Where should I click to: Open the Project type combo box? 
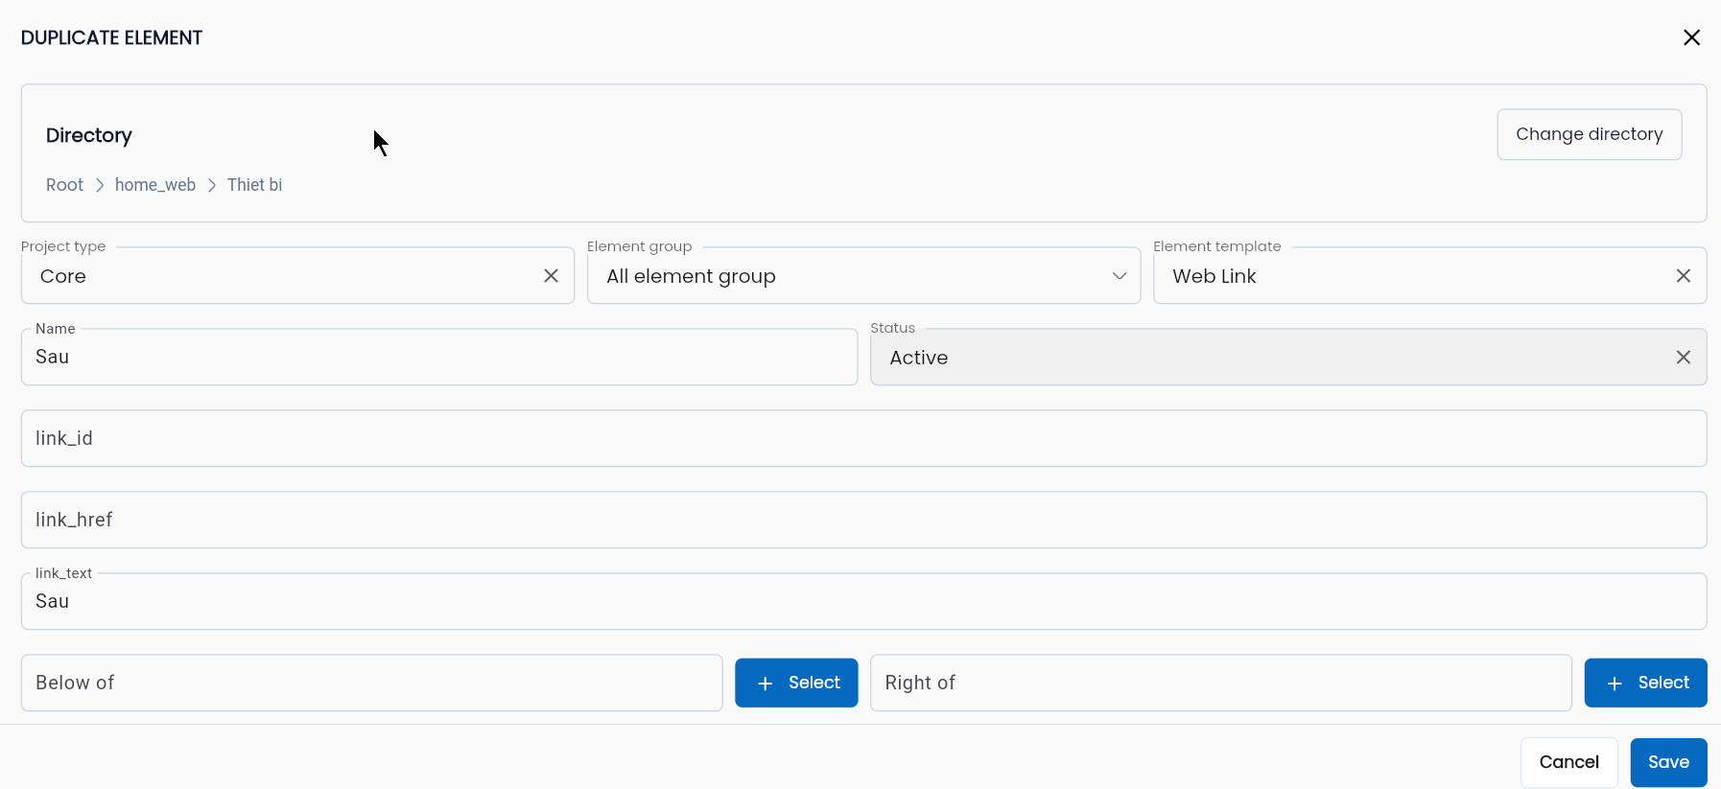283,276
